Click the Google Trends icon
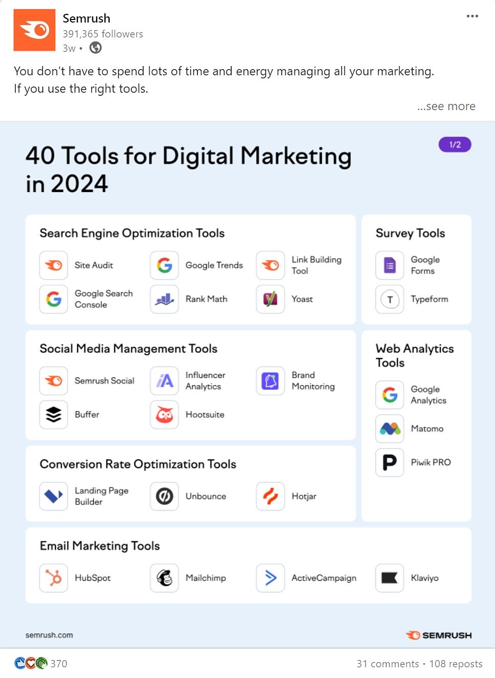 point(164,265)
